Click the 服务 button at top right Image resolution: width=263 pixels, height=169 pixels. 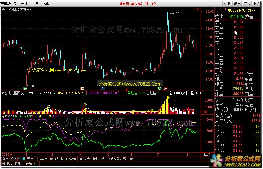256,3
